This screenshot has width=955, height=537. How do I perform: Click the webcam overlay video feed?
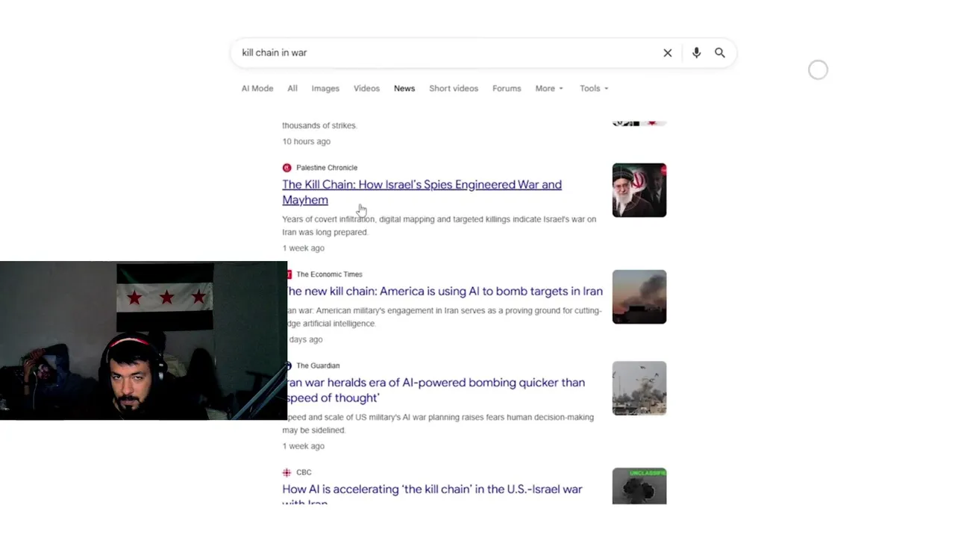pos(143,341)
